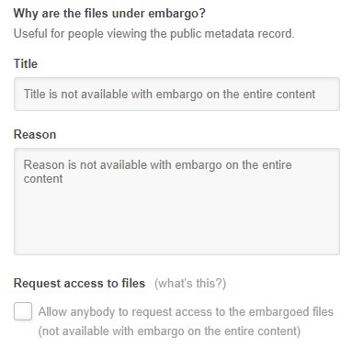Click the "(not available with embargo" note under checkbox

tap(169, 331)
